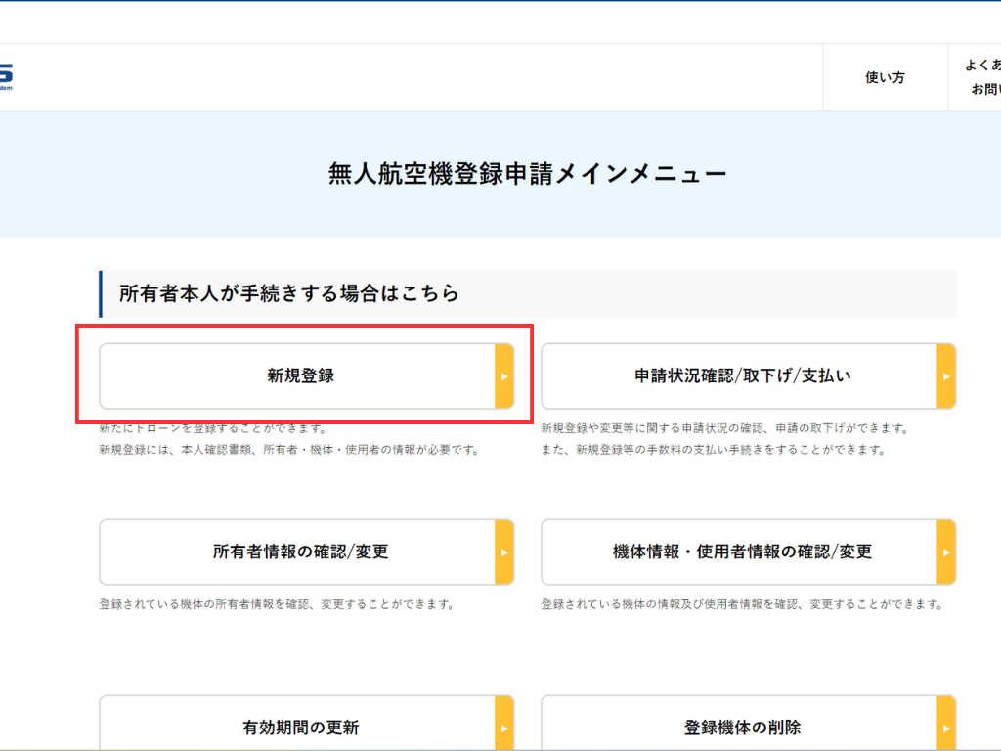
Task: Click the description text below 所有者情報の確認/変更
Action: point(277,604)
